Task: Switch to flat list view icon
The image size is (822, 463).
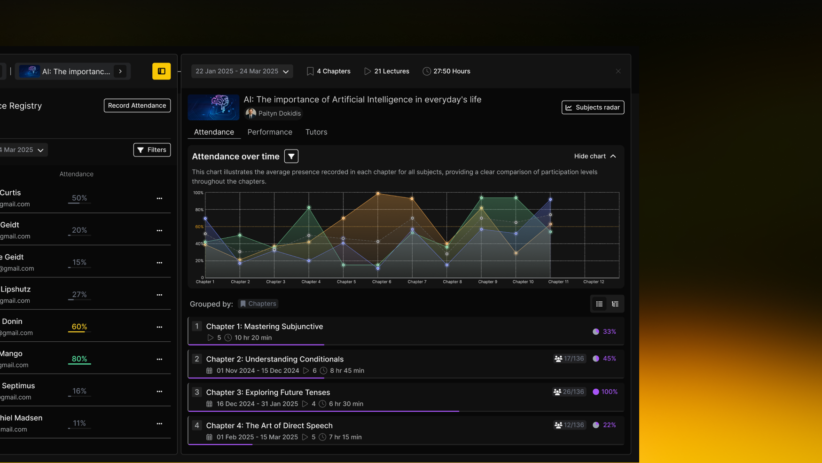Action: coord(599,304)
